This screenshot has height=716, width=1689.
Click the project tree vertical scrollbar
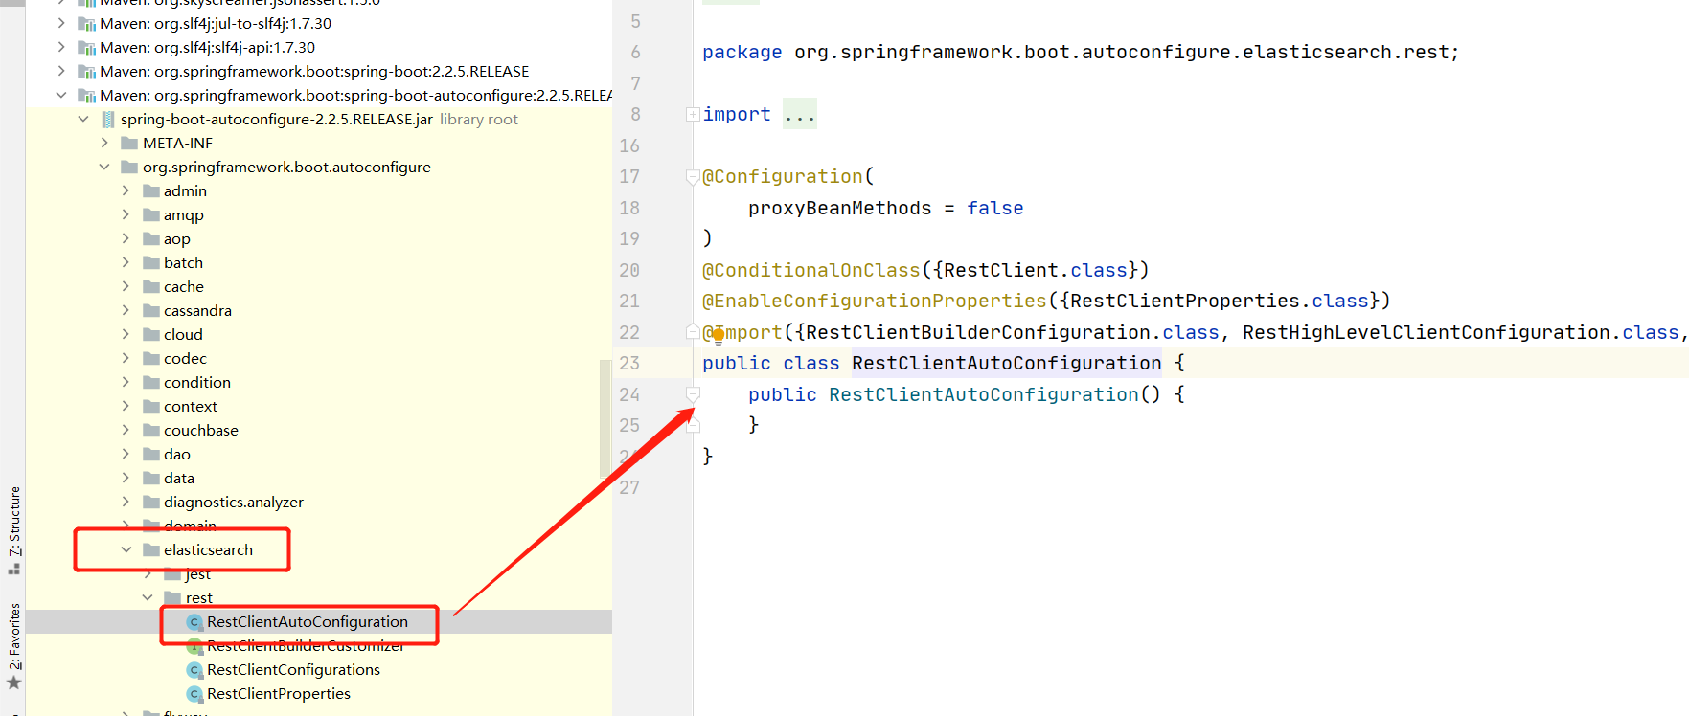point(605,418)
